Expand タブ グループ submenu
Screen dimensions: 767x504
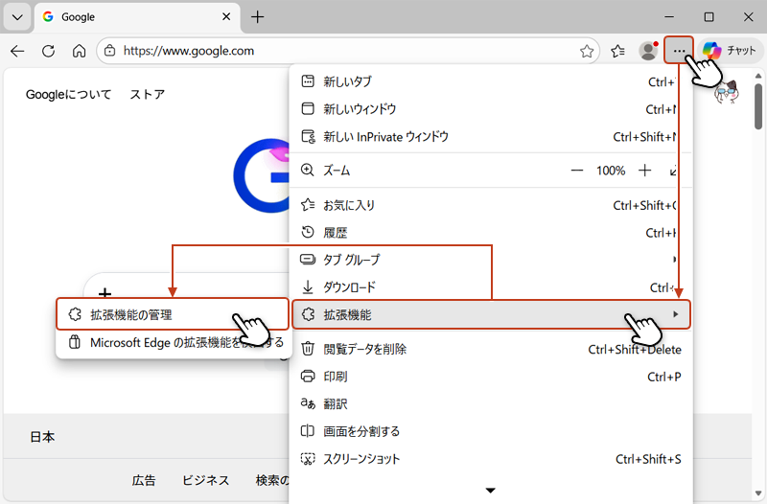491,260
